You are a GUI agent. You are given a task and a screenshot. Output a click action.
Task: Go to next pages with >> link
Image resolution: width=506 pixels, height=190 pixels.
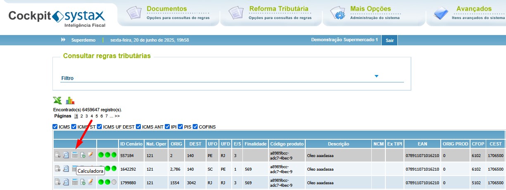coord(117,116)
